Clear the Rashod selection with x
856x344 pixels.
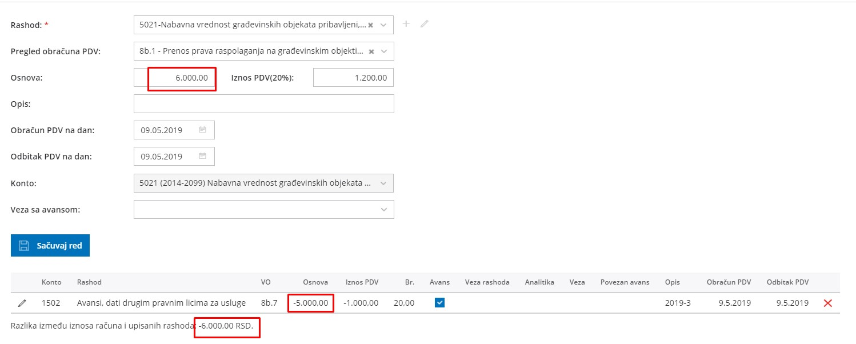click(x=370, y=25)
